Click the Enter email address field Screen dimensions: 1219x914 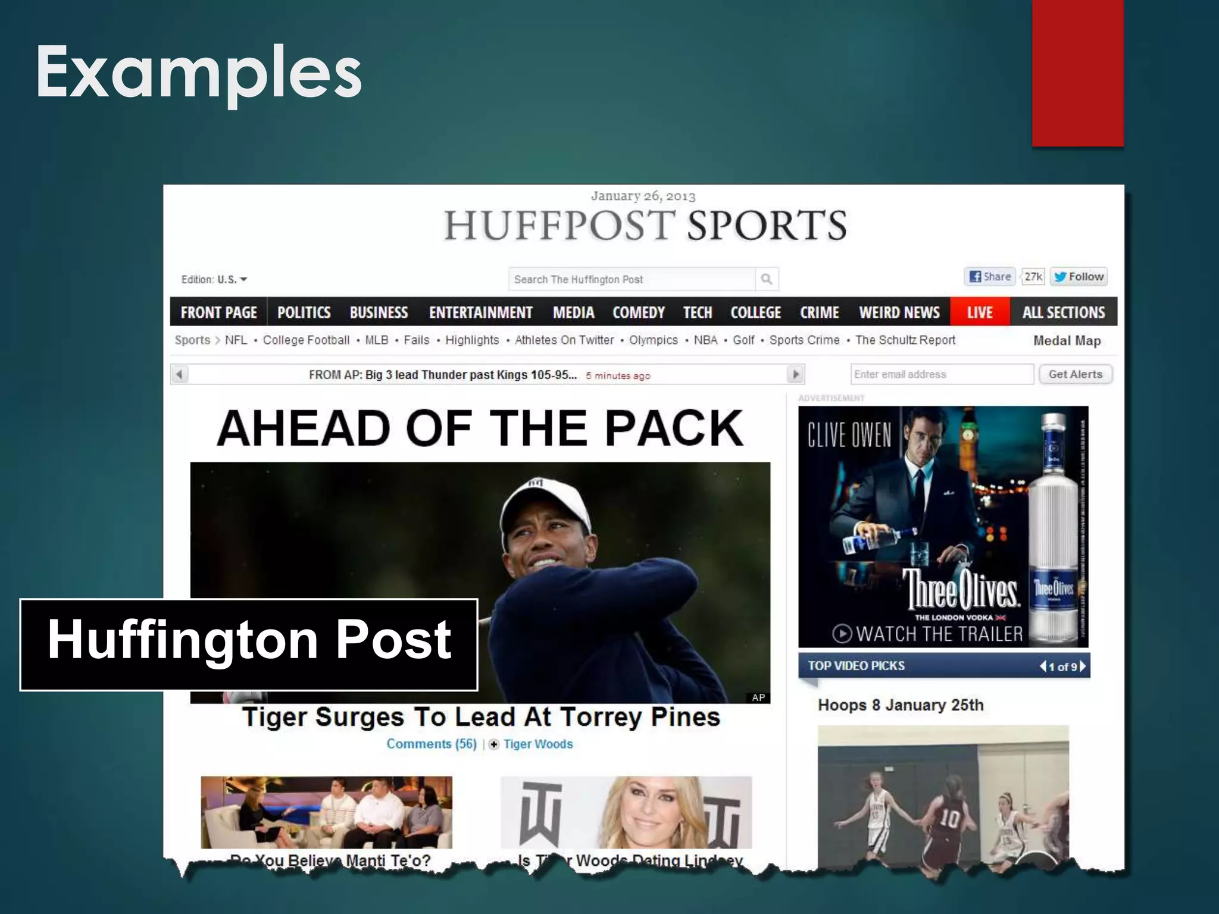pyautogui.click(x=942, y=374)
